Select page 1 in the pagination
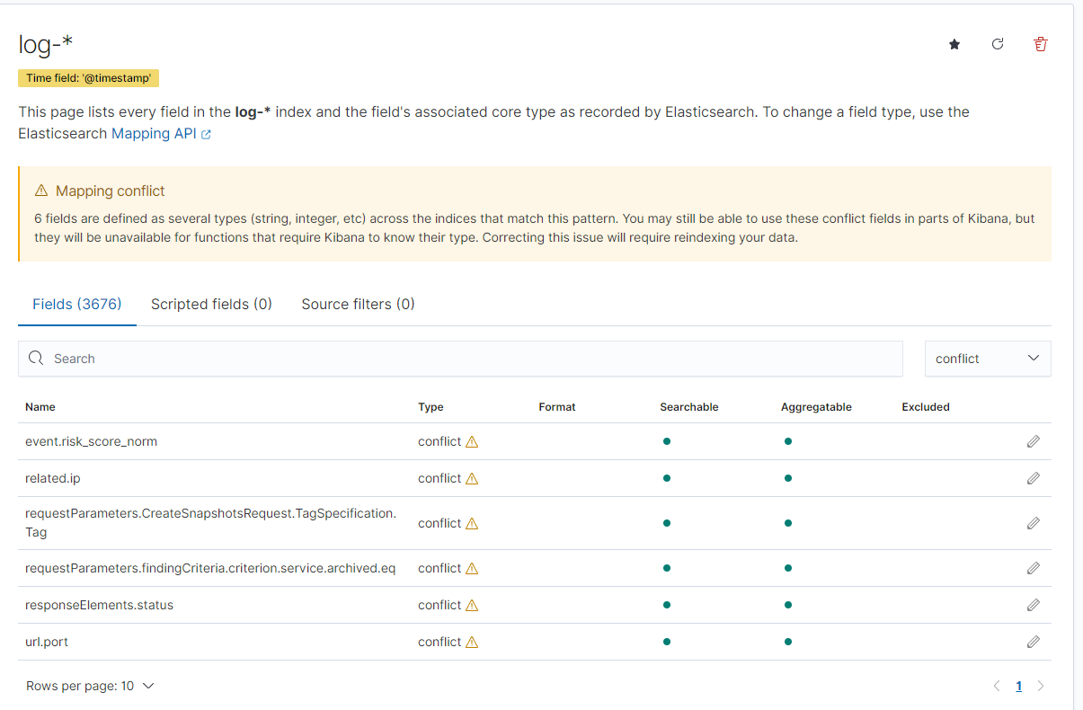Image resolution: width=1083 pixels, height=710 pixels. tap(1018, 685)
